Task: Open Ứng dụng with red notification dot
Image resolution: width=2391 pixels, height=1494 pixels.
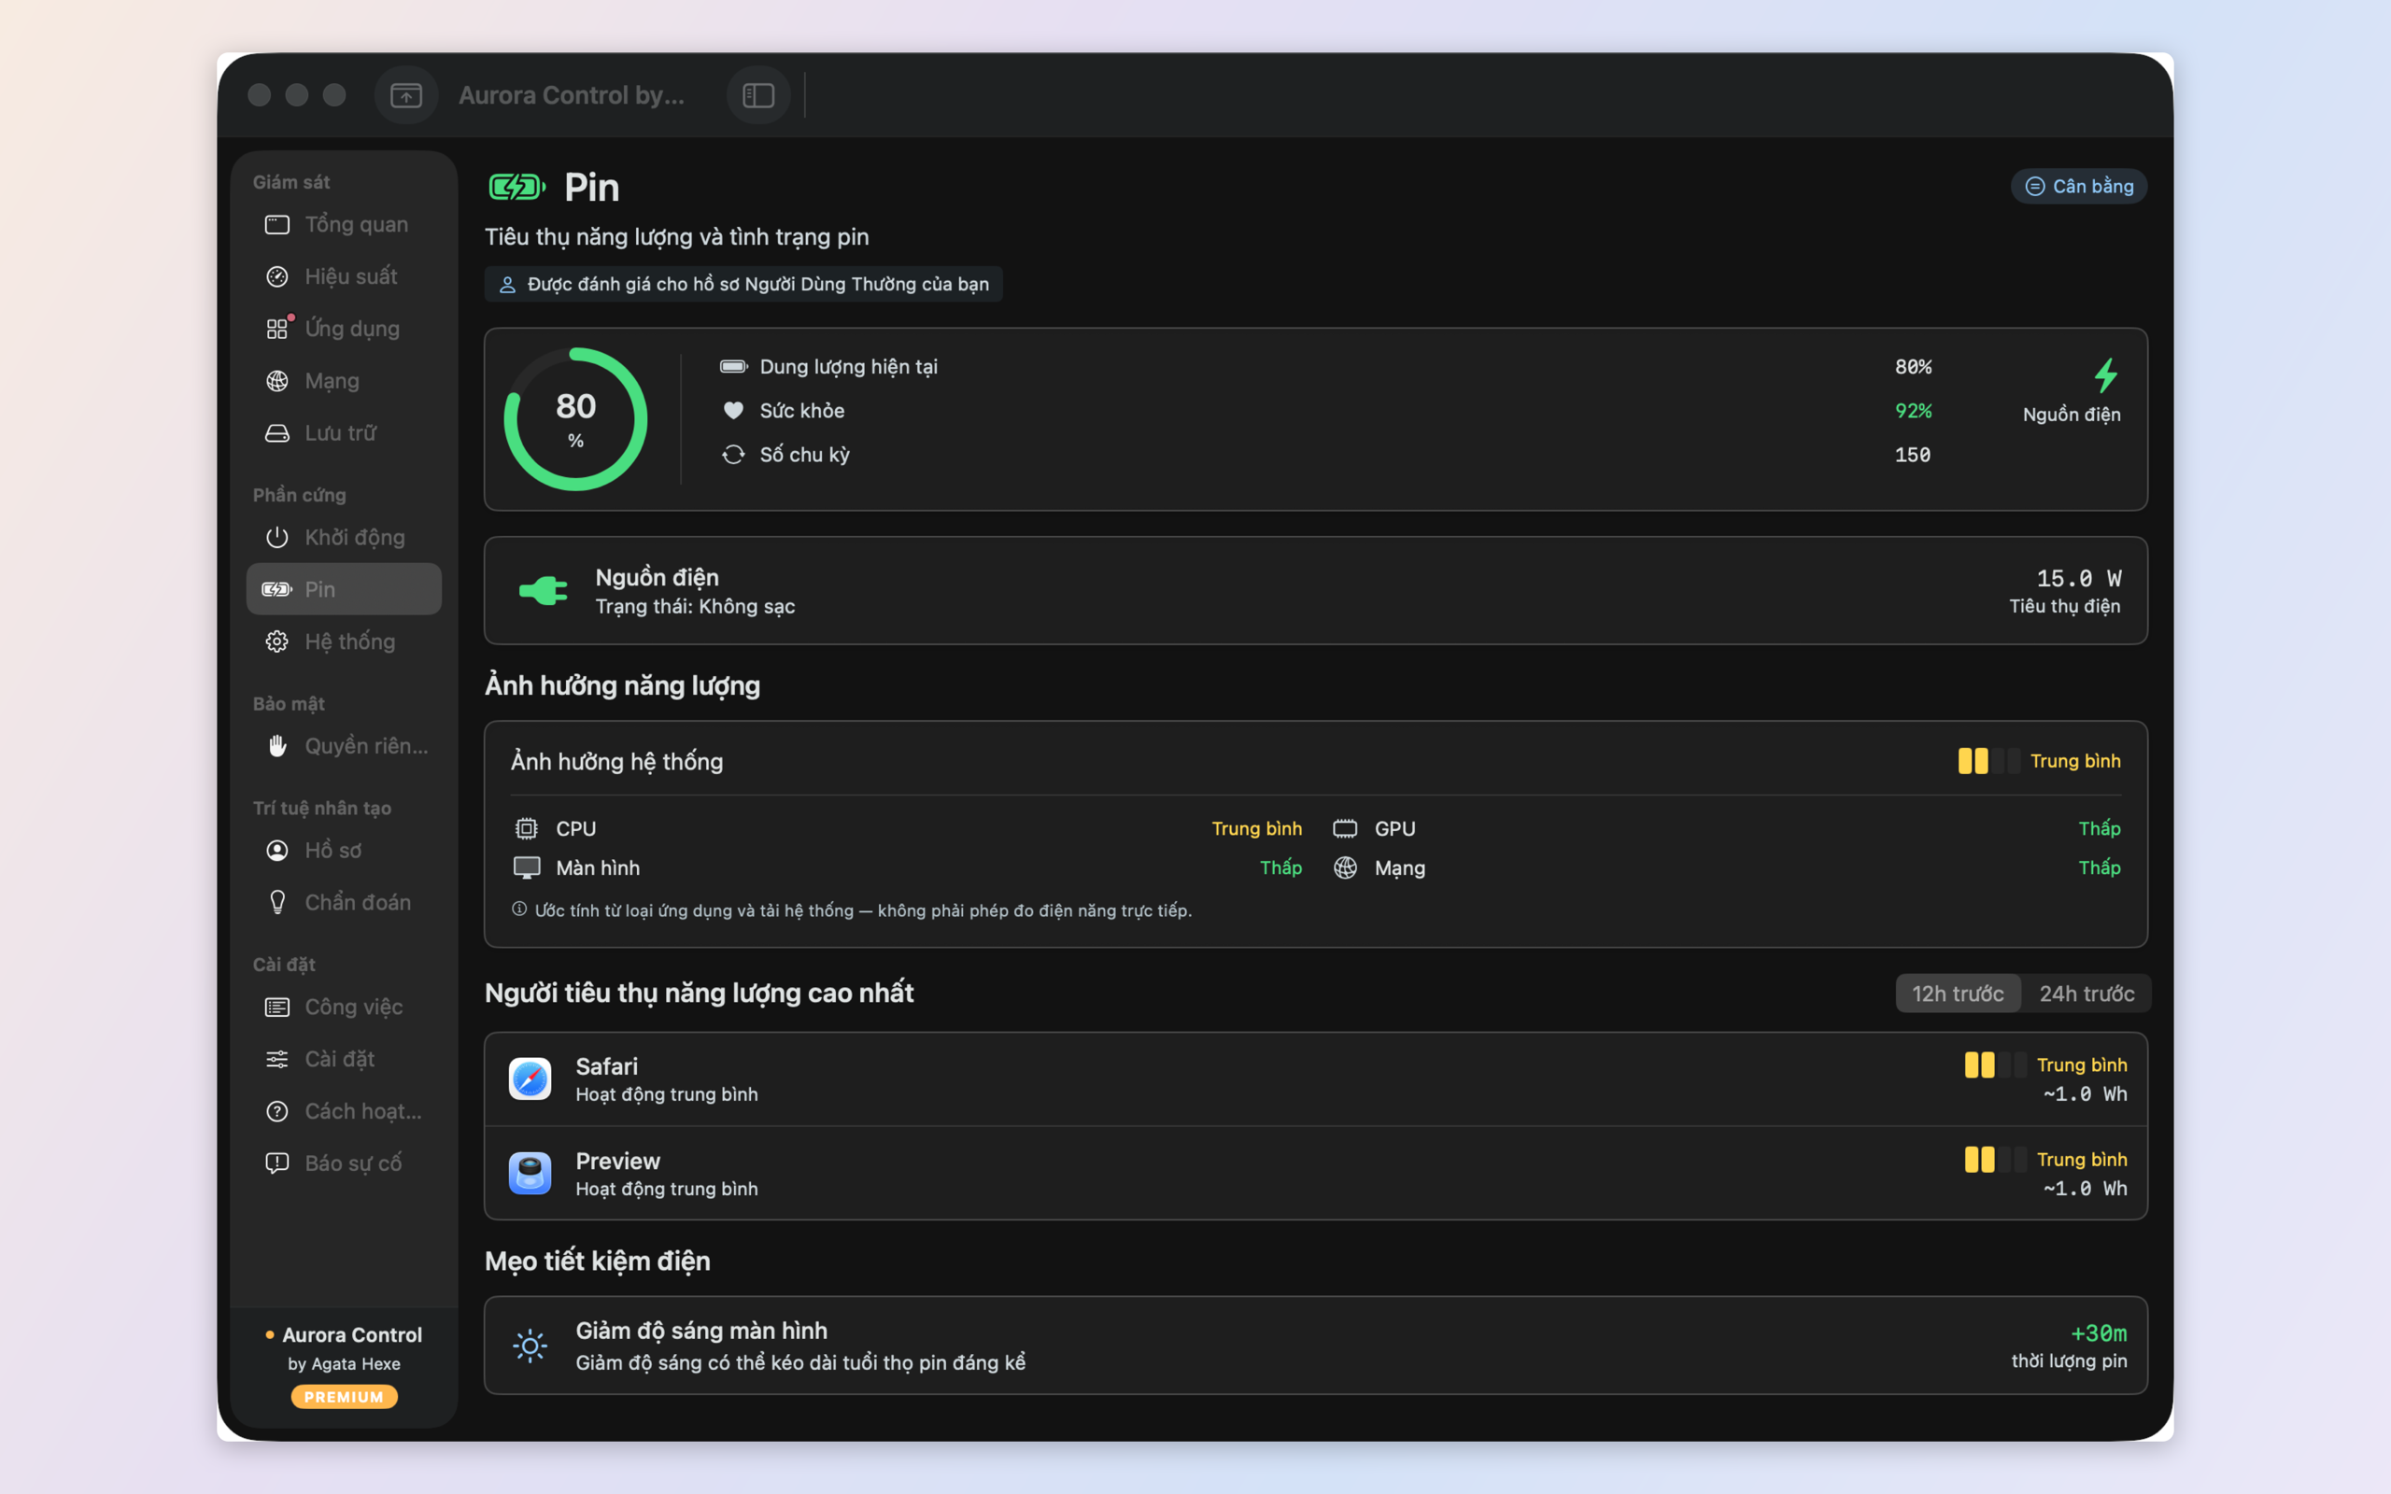Action: click(x=344, y=329)
